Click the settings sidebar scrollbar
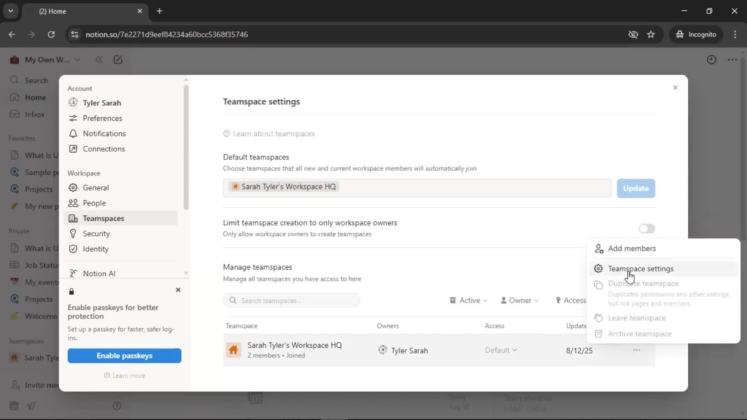Screen dimensions: 747x420 [x=186, y=148]
